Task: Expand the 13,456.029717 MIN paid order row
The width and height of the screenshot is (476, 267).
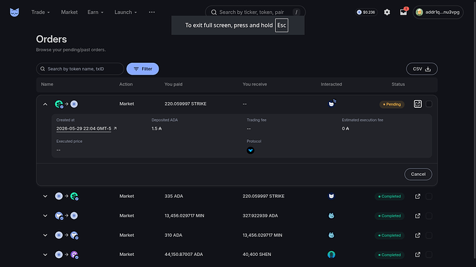Action: click(x=46, y=216)
